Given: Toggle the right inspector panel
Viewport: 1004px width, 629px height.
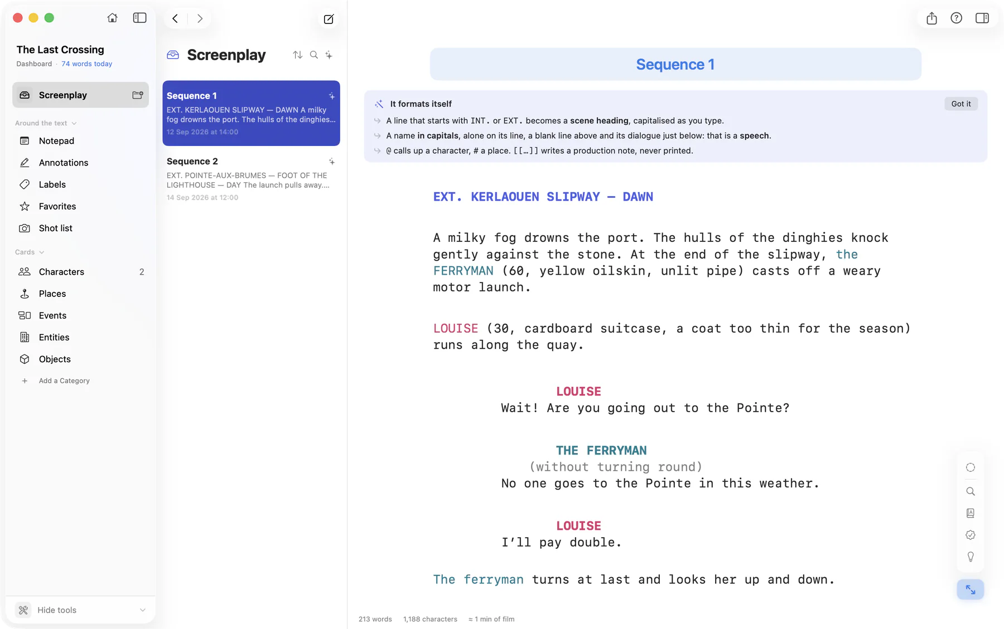Looking at the screenshot, I should [x=982, y=18].
